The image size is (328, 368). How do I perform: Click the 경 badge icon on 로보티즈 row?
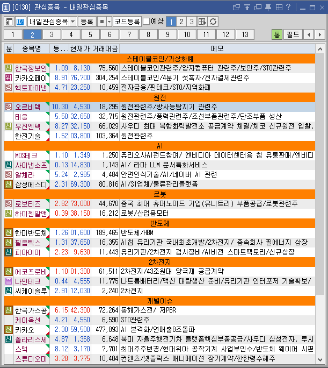click(x=9, y=204)
